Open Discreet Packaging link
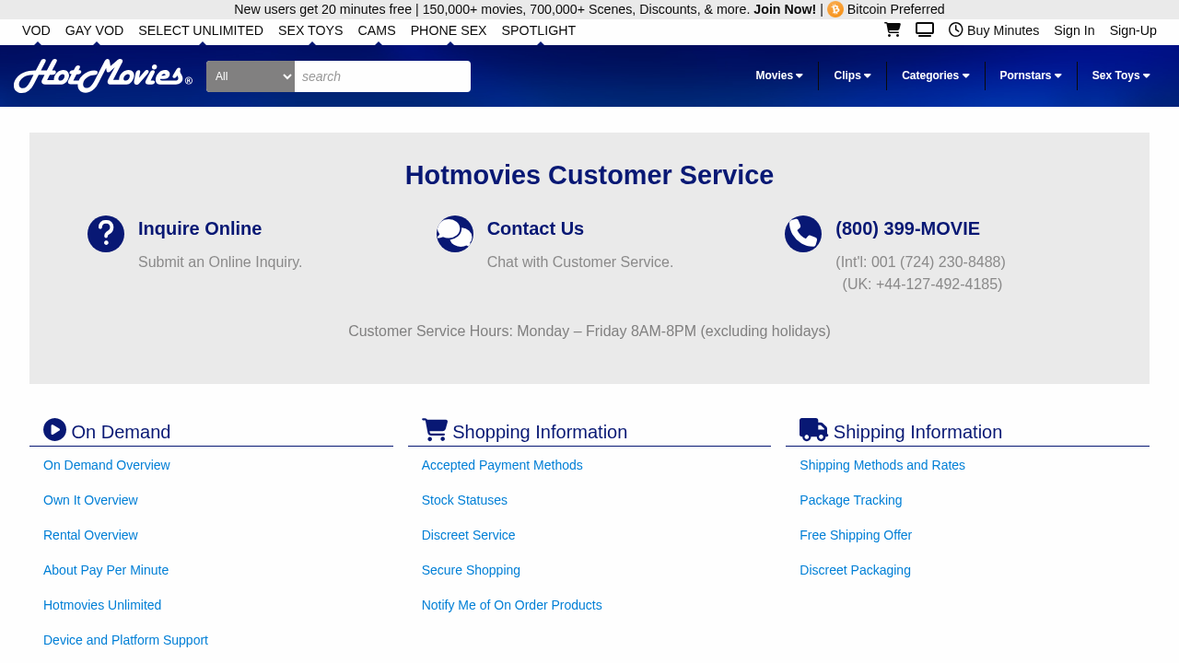The width and height of the screenshot is (1179, 663). point(855,570)
